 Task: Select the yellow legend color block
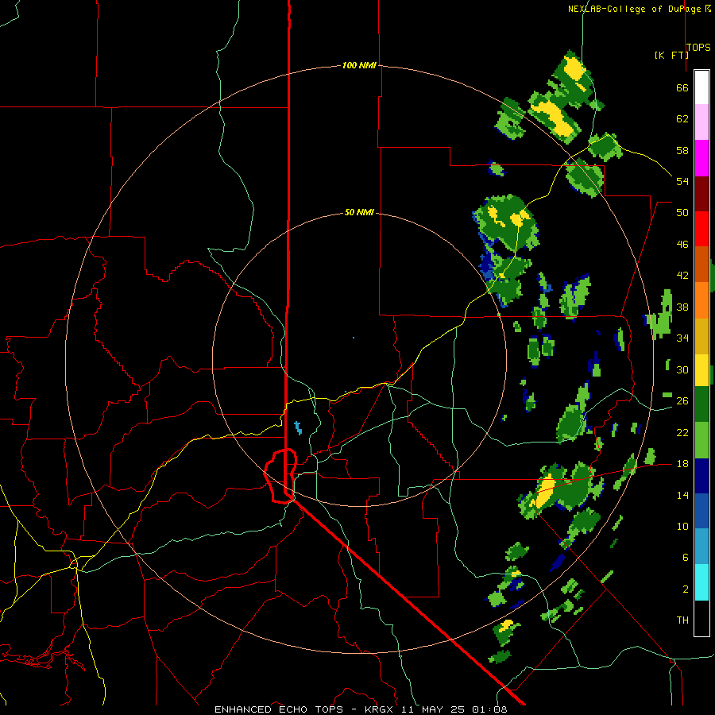tap(701, 370)
